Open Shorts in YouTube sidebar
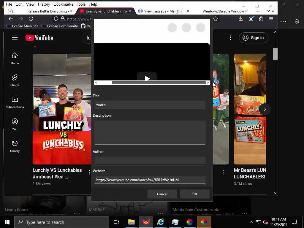304x228 pixels. (15, 80)
